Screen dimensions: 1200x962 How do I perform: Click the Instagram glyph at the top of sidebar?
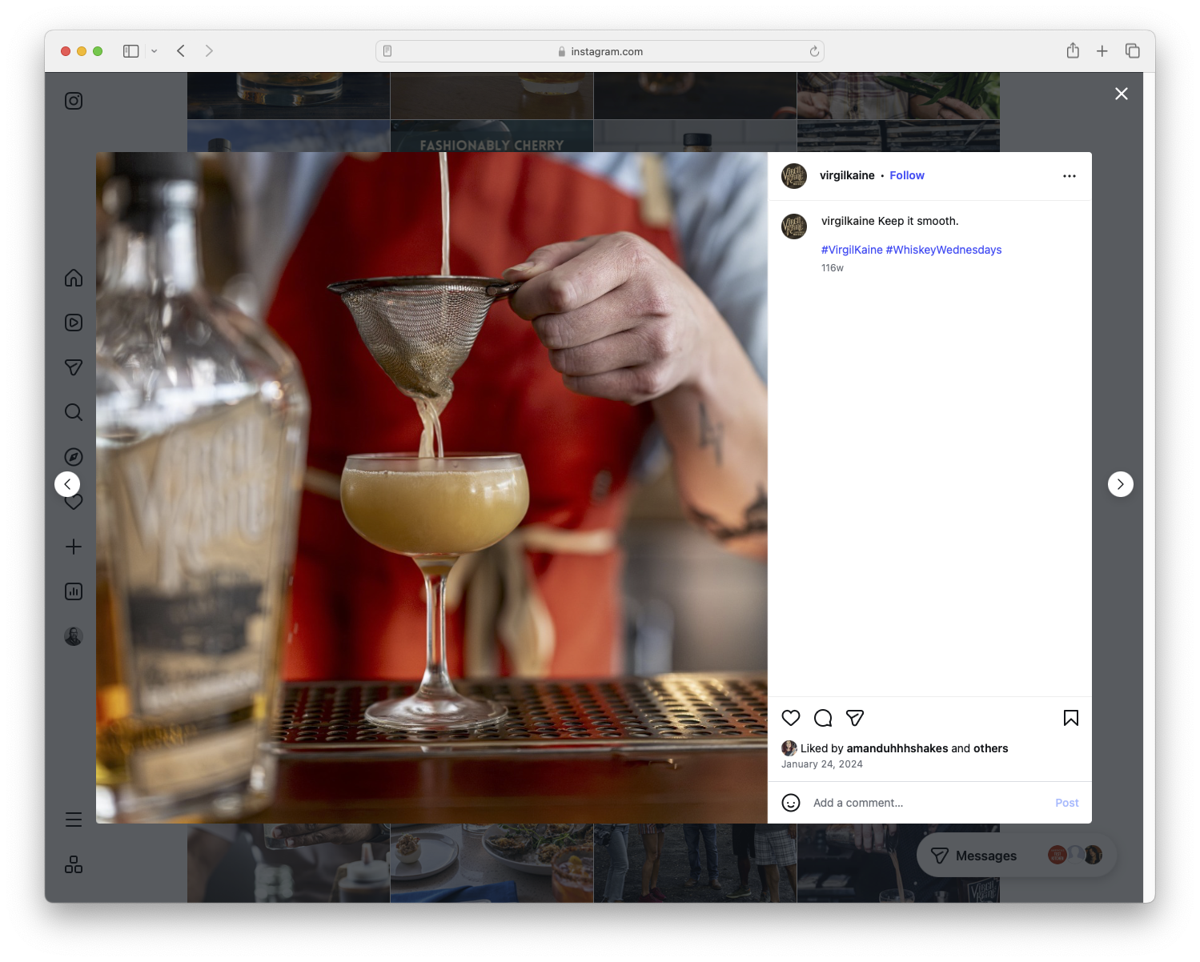[73, 101]
